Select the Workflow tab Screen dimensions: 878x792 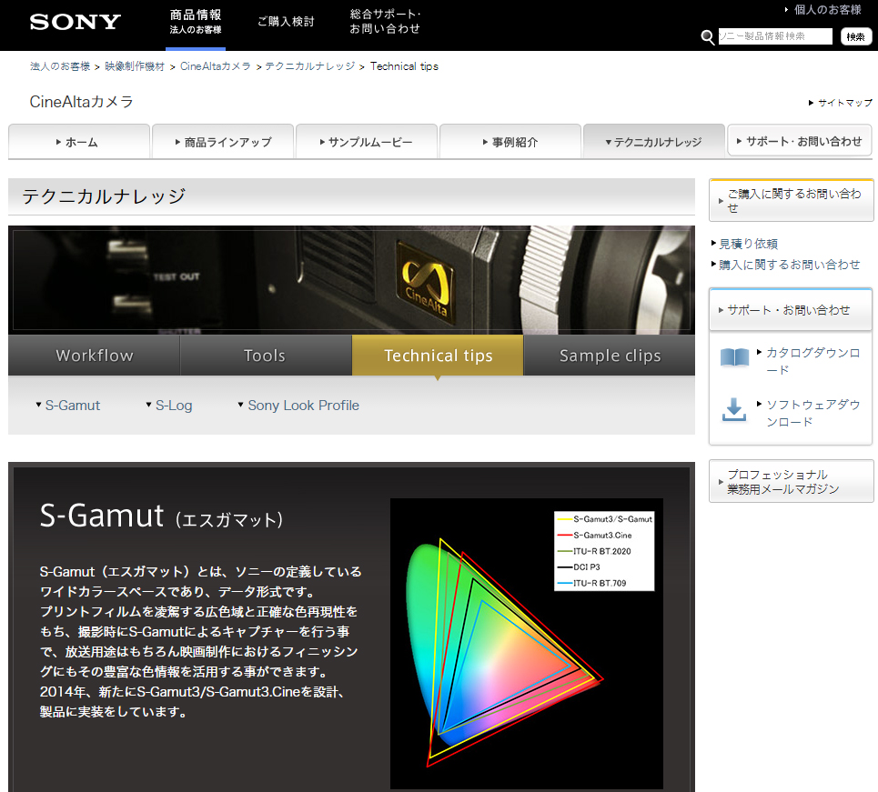94,356
